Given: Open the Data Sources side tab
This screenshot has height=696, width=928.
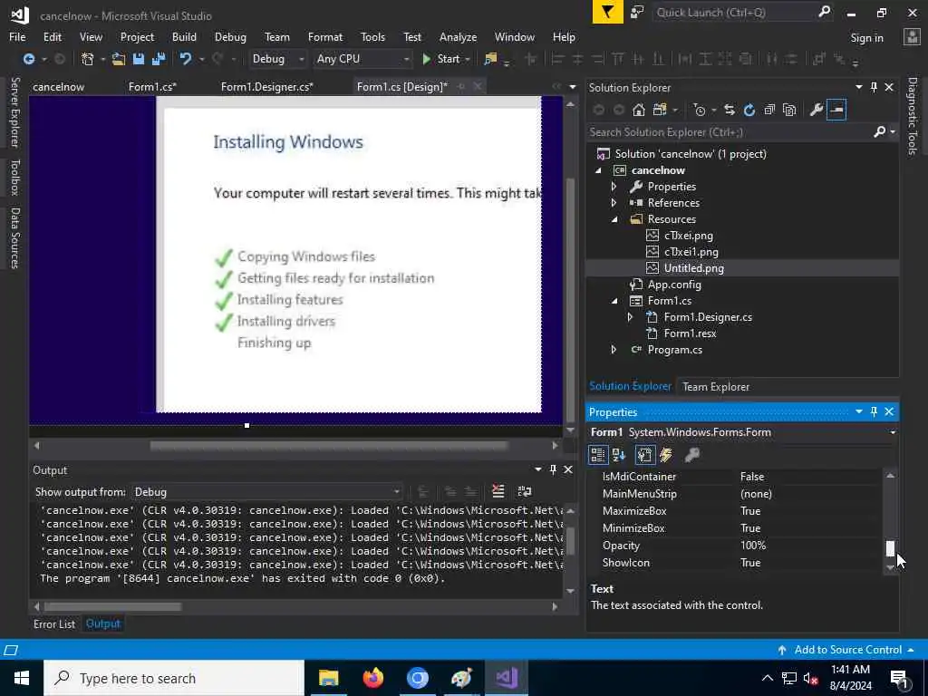Looking at the screenshot, I should click(15, 238).
